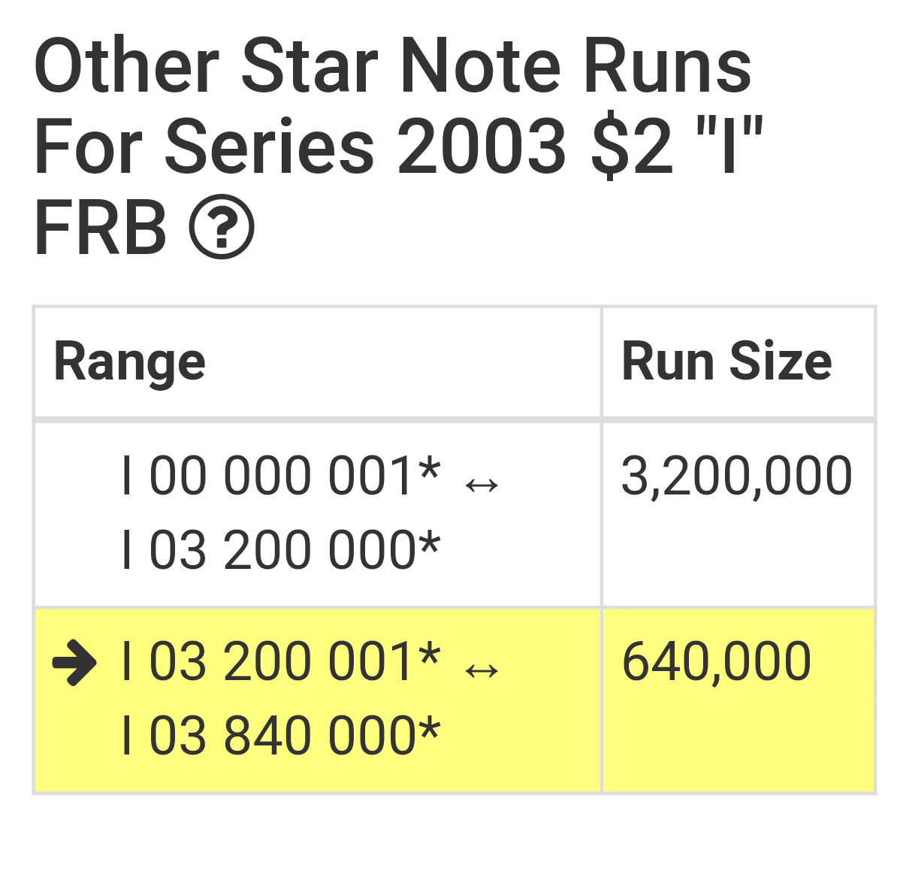Open the help question mark icon

222,227
